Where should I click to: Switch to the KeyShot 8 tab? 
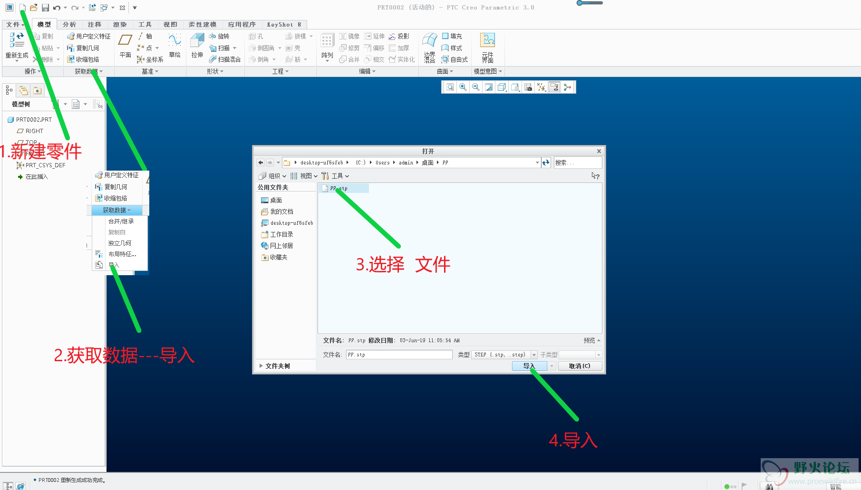284,24
